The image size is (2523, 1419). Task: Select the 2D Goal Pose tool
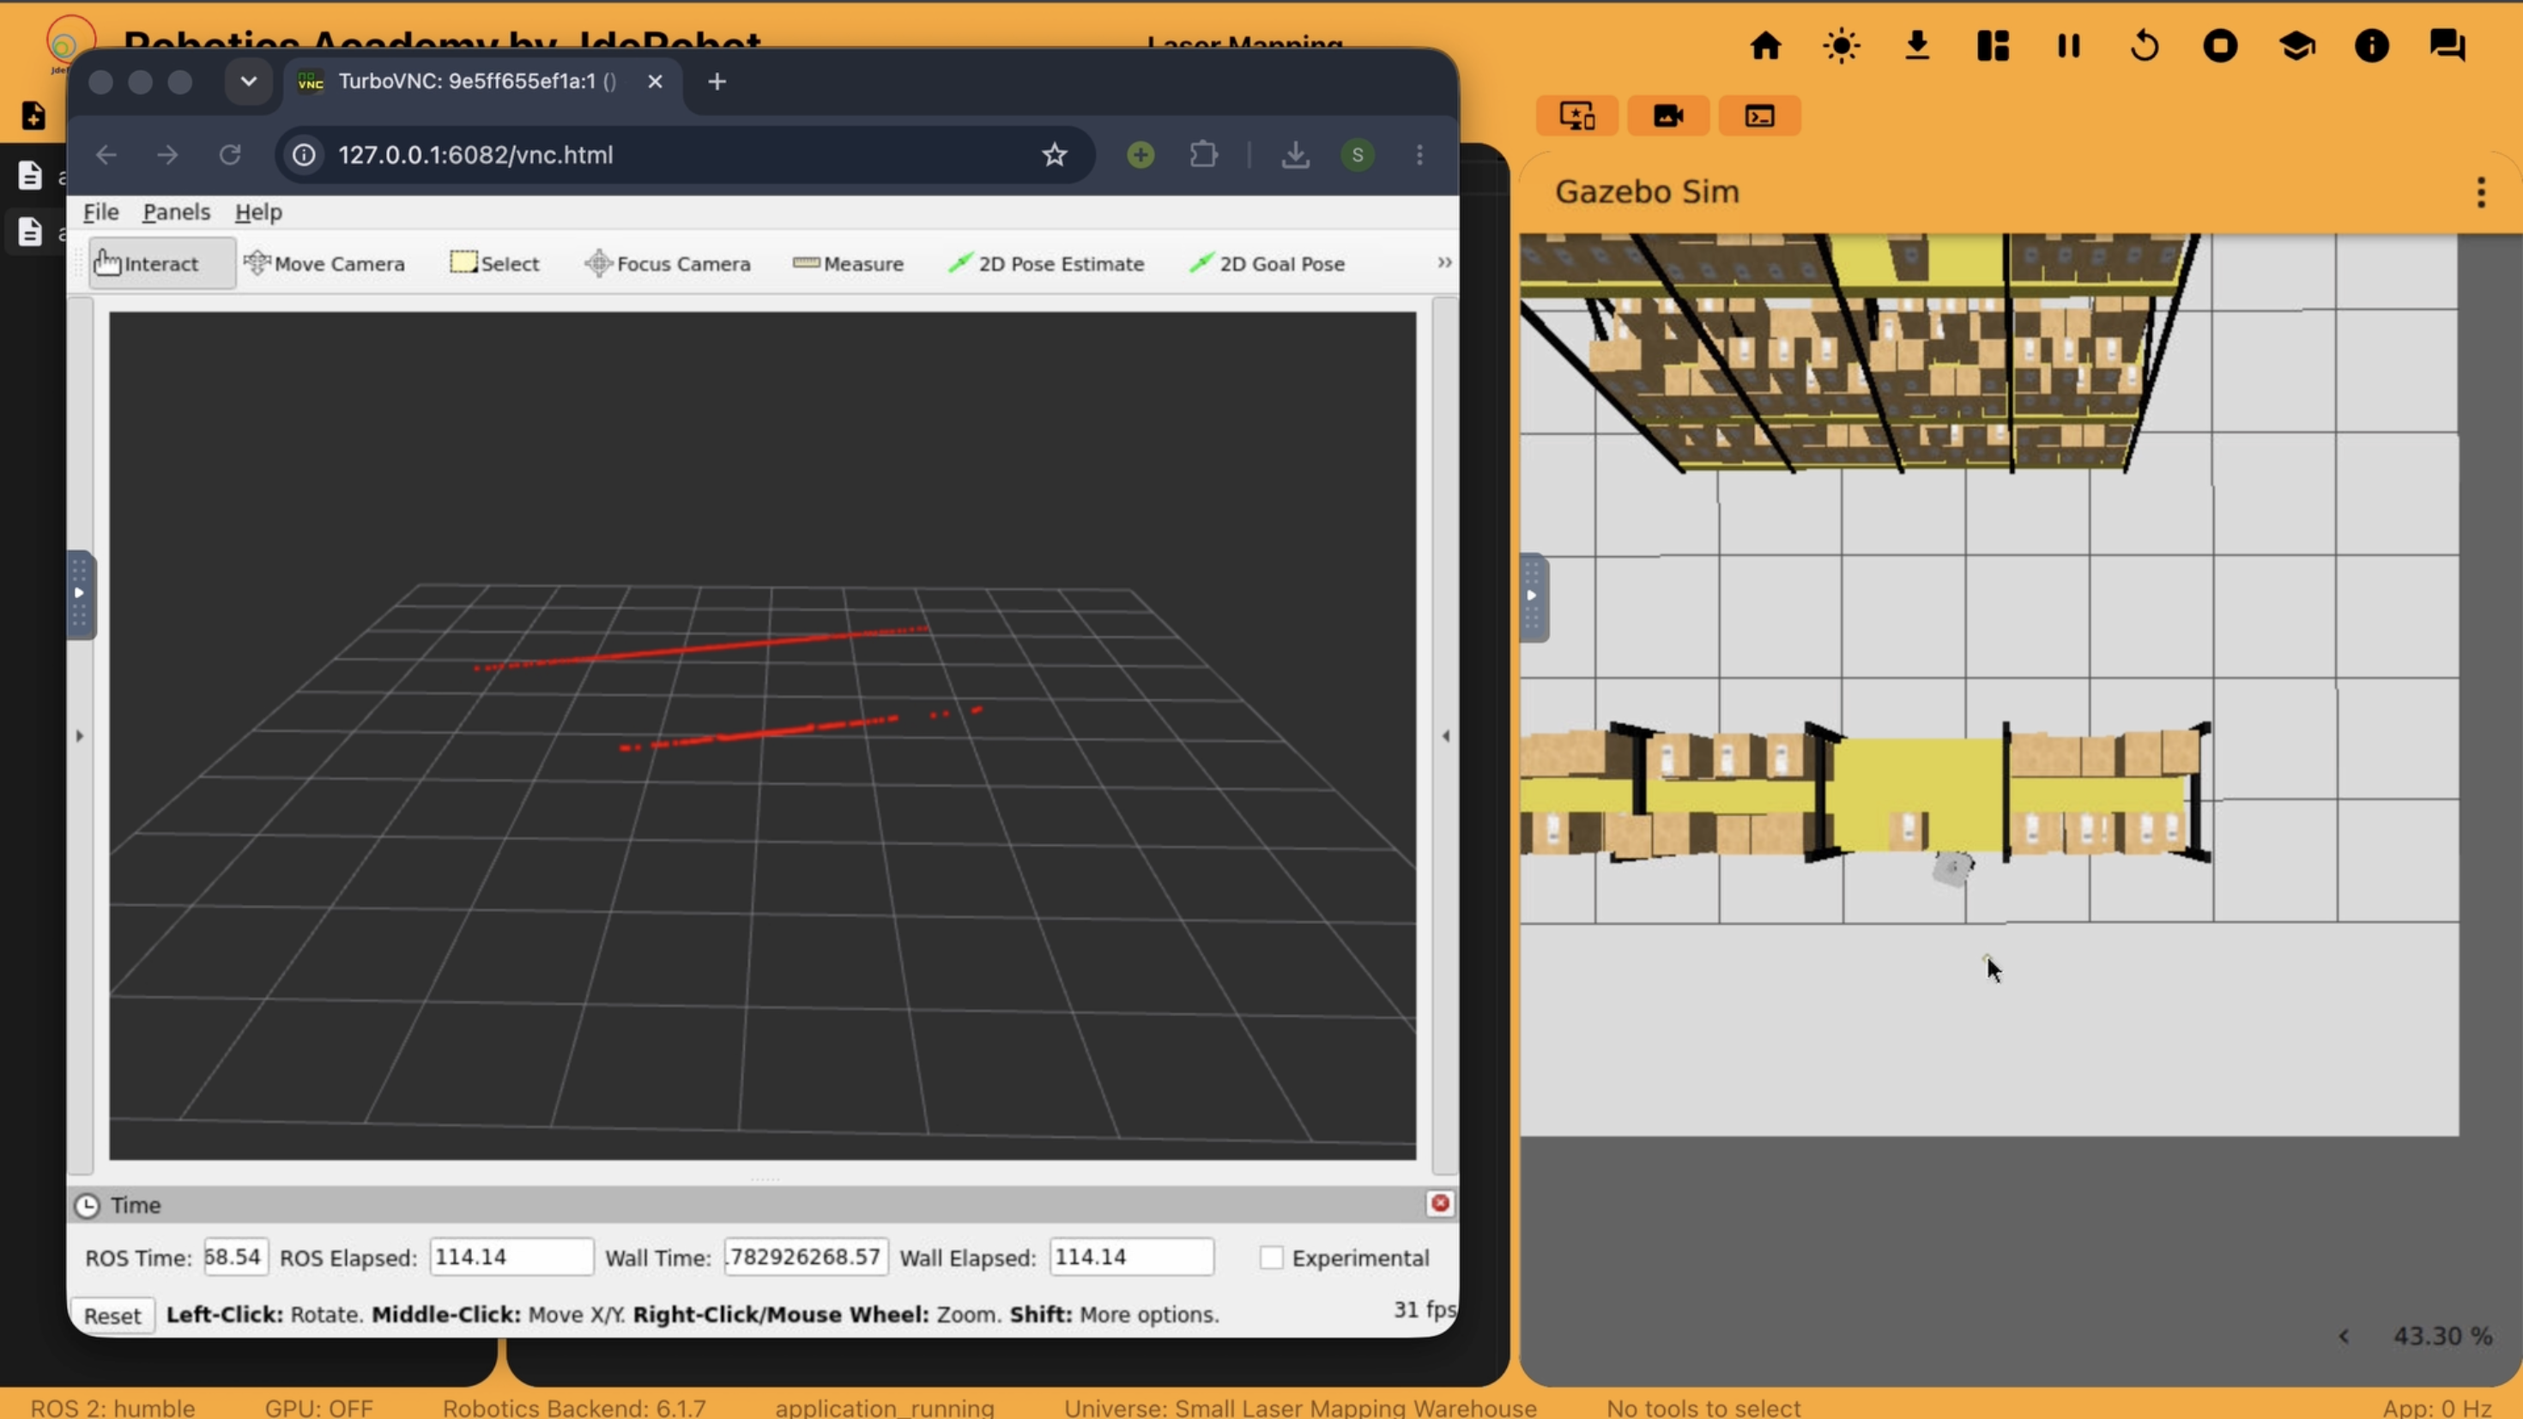(1268, 263)
